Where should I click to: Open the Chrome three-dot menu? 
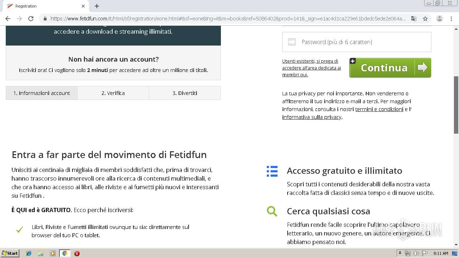451,19
